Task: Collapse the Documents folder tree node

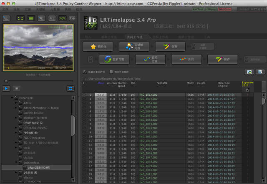Action: pos(12,98)
